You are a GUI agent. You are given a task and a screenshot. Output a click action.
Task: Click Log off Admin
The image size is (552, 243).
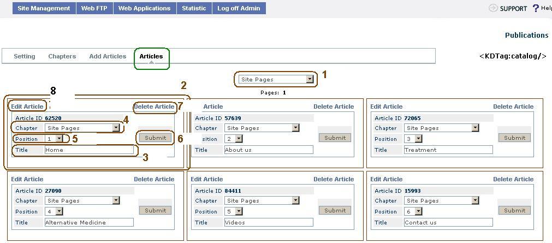click(239, 8)
